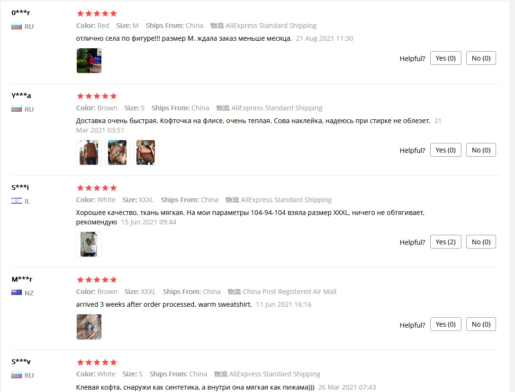Click the Israel flag icon under S***i
515x392 pixels.
[x=17, y=201]
